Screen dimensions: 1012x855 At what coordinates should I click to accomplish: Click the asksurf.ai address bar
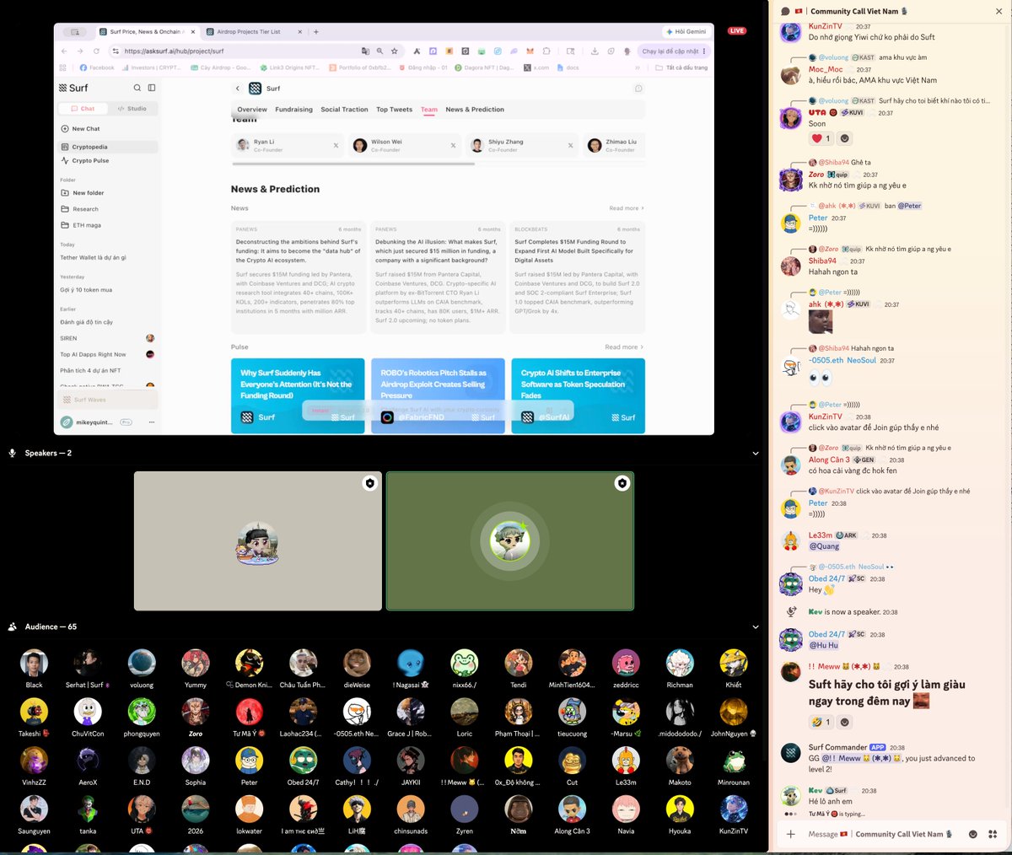236,51
